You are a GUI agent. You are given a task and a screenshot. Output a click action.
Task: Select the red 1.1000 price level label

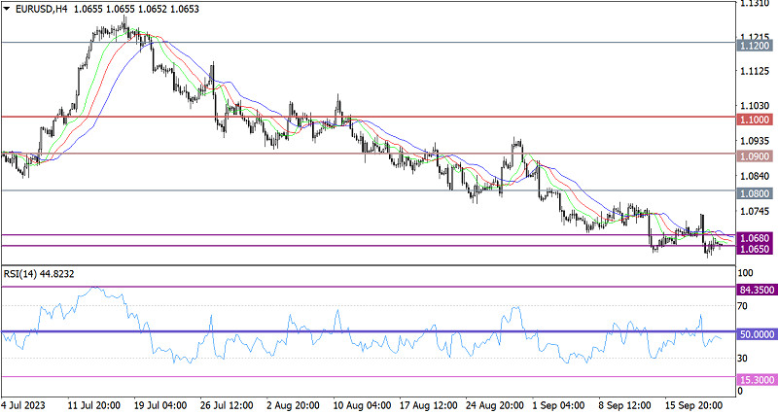[755, 120]
